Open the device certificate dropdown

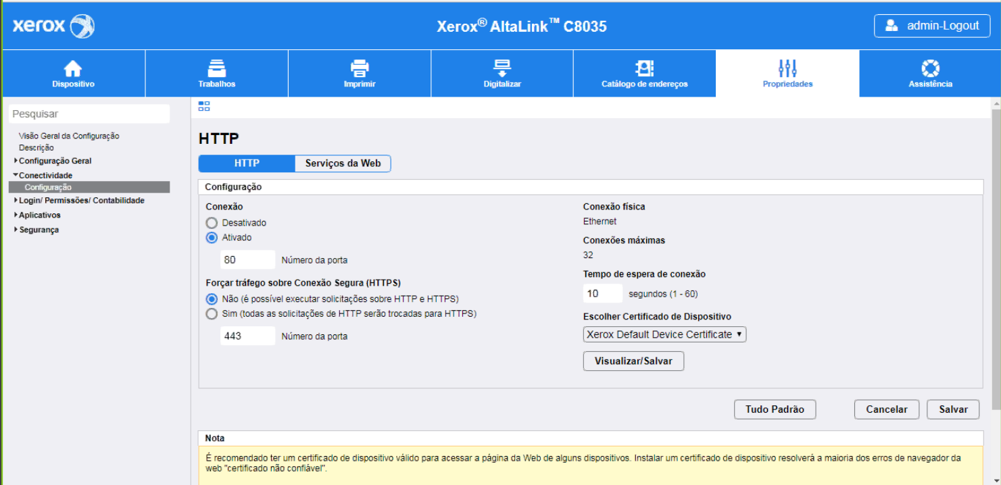pos(664,334)
